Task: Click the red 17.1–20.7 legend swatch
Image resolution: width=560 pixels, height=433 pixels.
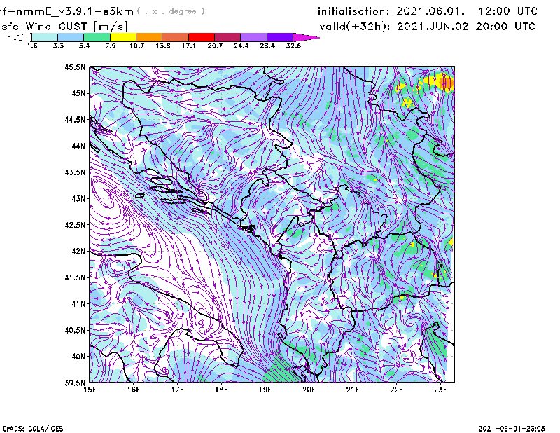Action: point(202,36)
